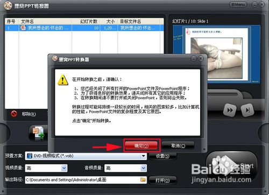269x195 pixels.
Task: Click the 设置(S) settings button
Action: tap(162, 156)
